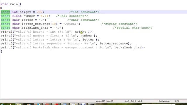Click the 'letter' argument in the third printf
The width and height of the screenshot is (187, 105).
(88, 40)
